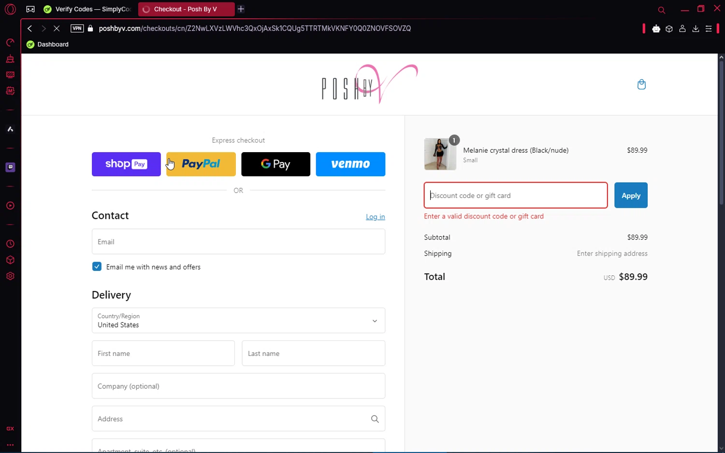The width and height of the screenshot is (725, 453).
Task: Focus the Email input field
Action: click(238, 241)
